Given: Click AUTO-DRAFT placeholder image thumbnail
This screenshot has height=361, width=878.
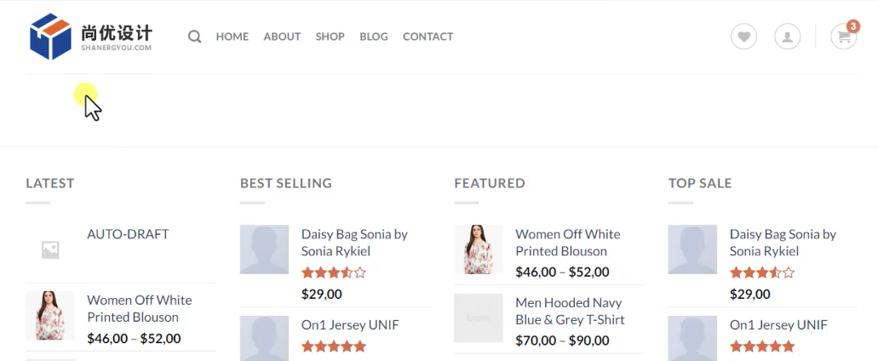Looking at the screenshot, I should tap(50, 249).
